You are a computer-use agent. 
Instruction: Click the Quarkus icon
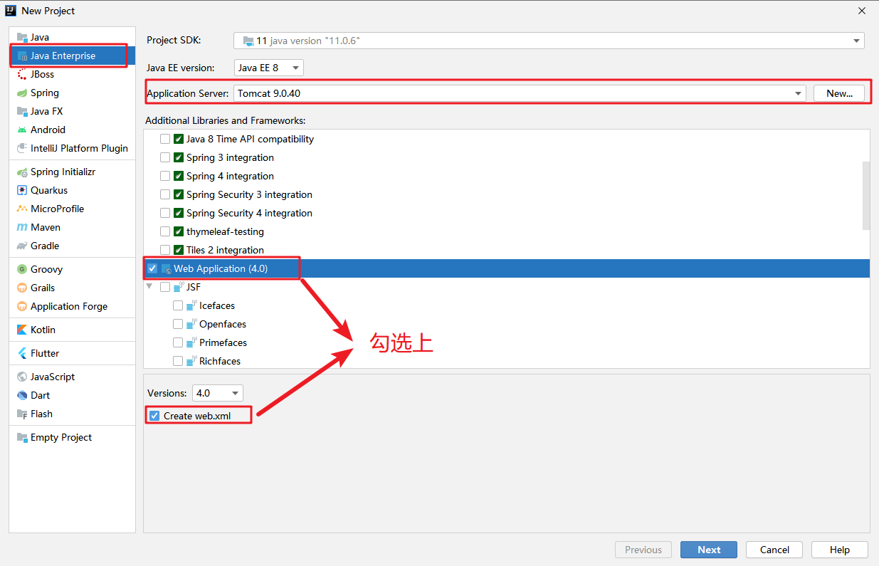(x=22, y=190)
